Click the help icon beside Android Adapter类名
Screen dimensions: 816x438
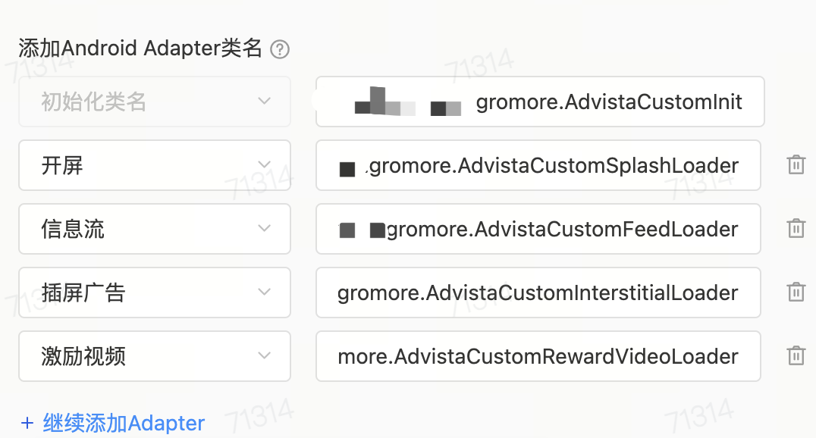click(281, 50)
